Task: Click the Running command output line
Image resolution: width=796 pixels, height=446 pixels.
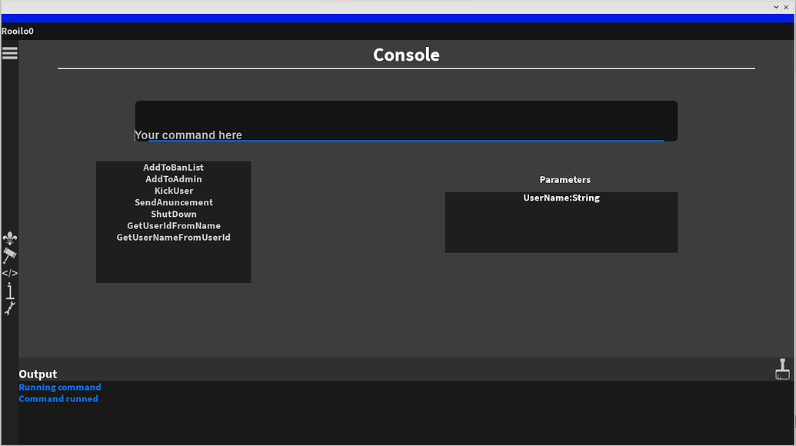Action: [59, 387]
